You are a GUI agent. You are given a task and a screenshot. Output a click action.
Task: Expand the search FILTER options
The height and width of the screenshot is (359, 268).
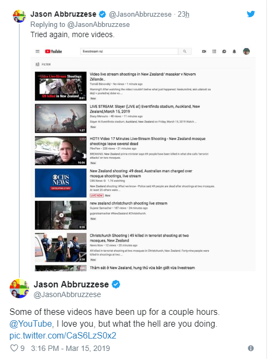point(43,65)
